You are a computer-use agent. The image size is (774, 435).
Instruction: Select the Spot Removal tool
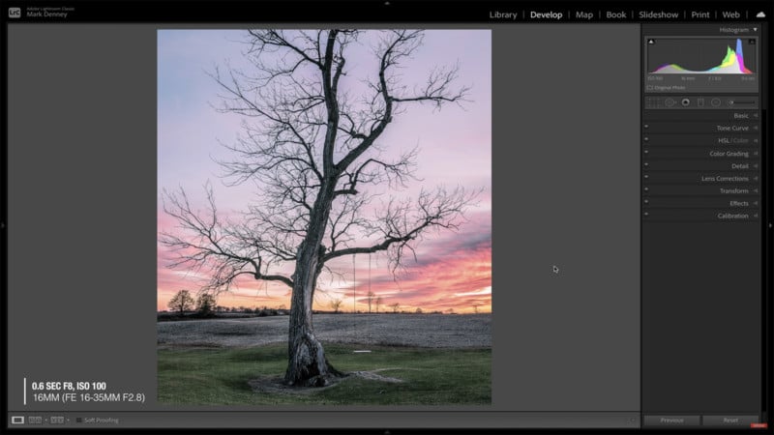(x=670, y=101)
